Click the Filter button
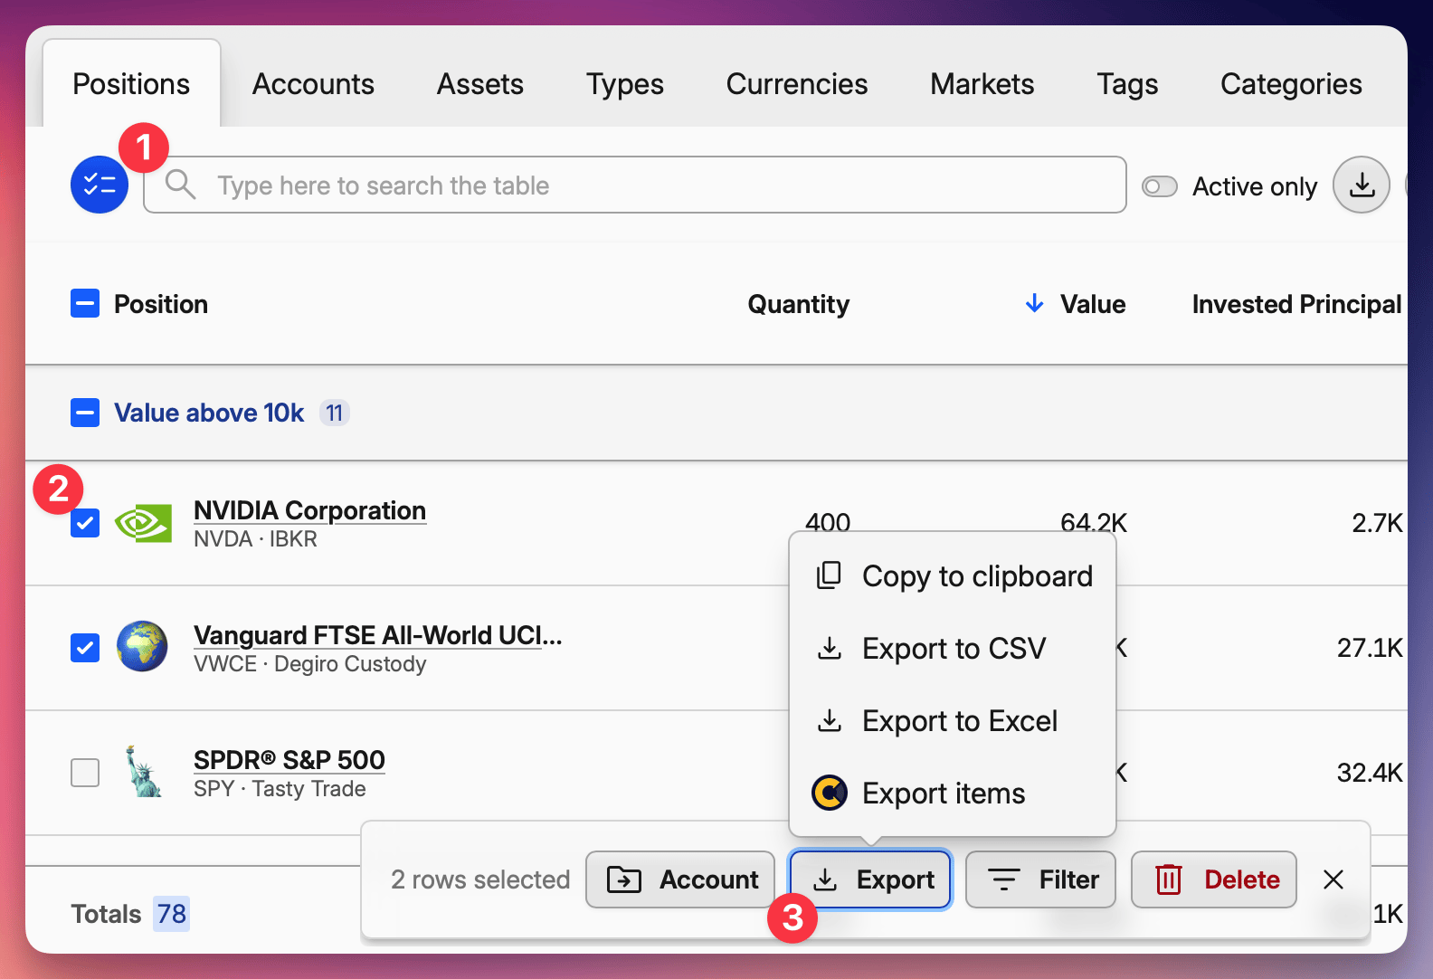 1040,879
